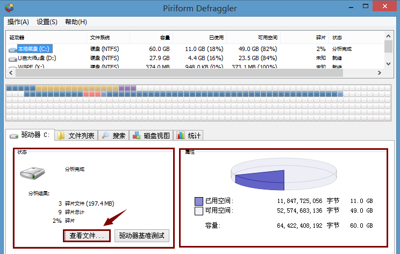Screen dimensions: 400x254
Task: Click the D: drive icon in drive list
Action: [12, 59]
